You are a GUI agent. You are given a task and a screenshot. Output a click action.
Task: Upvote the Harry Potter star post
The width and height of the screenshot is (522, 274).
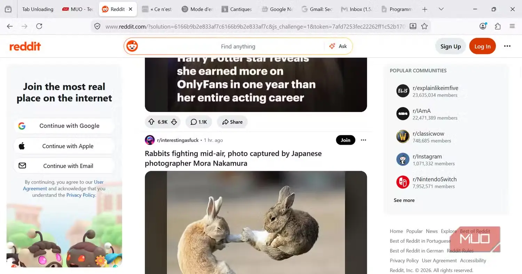[151, 122]
